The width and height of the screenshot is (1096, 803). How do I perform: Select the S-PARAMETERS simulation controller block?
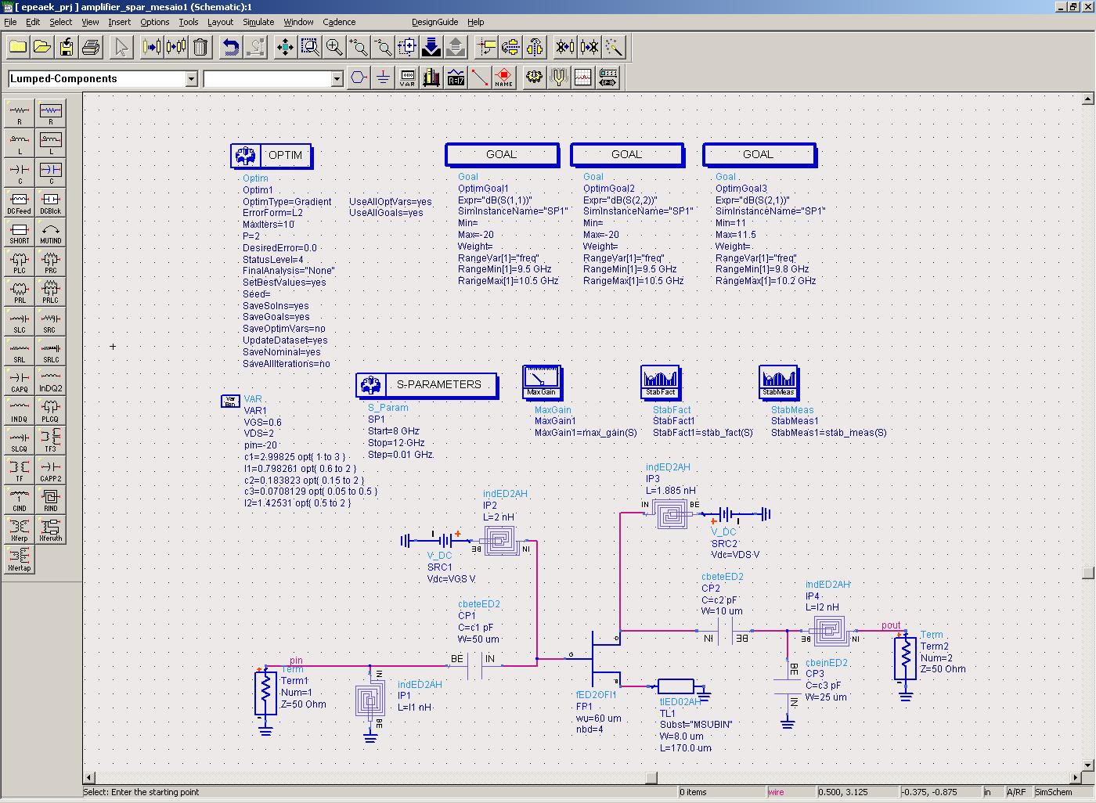pos(427,385)
